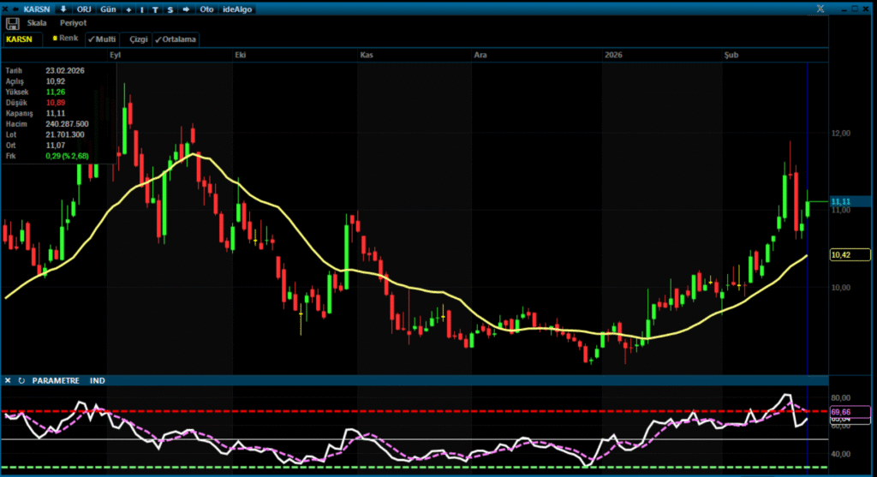The image size is (877, 477).
Task: Click the down arrow icon beside KARSN
Action: point(63,9)
